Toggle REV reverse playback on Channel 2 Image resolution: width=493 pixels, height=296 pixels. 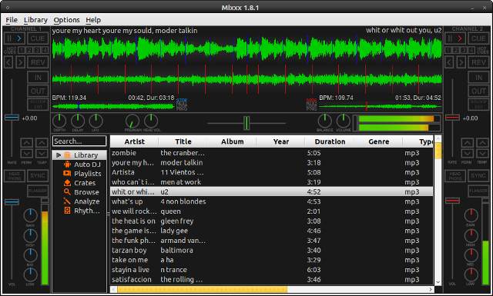tap(478, 62)
